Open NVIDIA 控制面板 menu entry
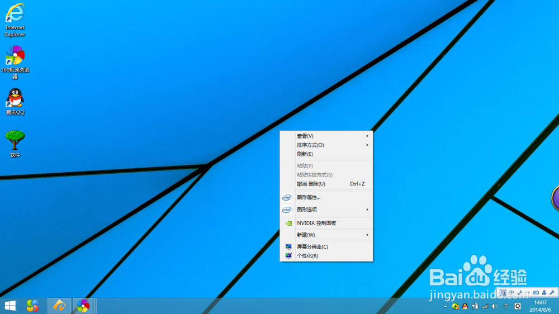 pyautogui.click(x=326, y=223)
